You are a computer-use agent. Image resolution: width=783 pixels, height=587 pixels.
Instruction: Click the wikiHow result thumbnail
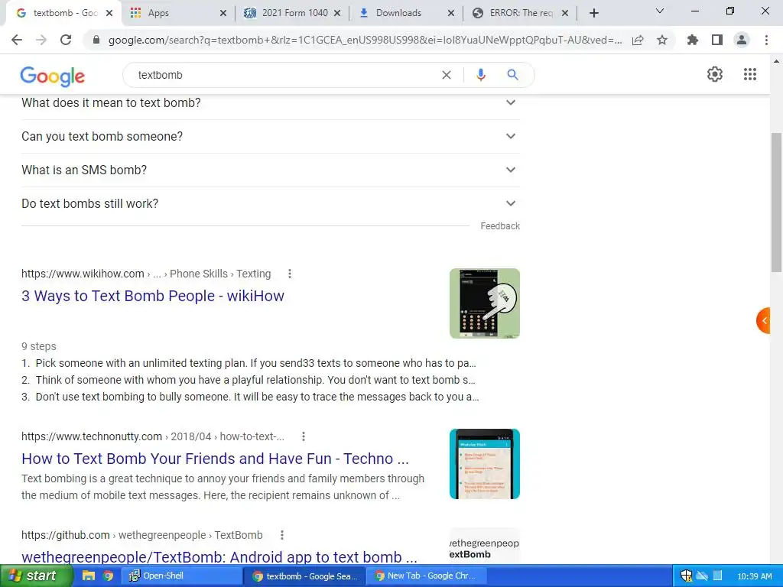pyautogui.click(x=484, y=303)
